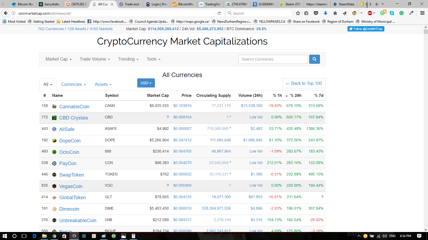Click the CannabisCoin price $0.103916
The width and height of the screenshot is (428, 240).
tap(182, 106)
